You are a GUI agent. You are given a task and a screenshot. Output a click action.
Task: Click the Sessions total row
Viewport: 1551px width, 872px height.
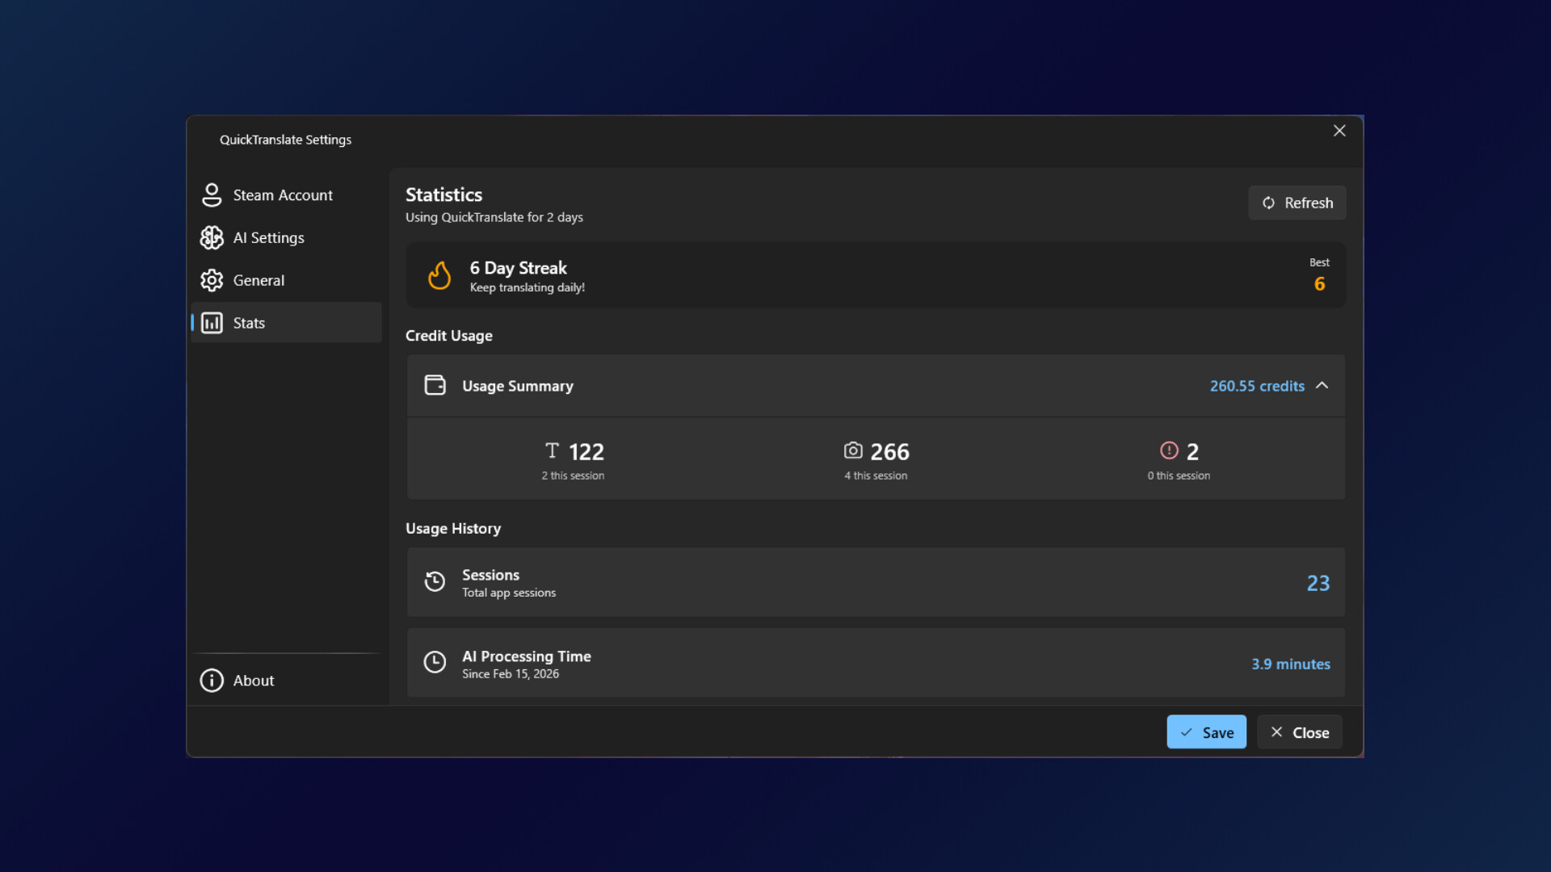point(876,582)
